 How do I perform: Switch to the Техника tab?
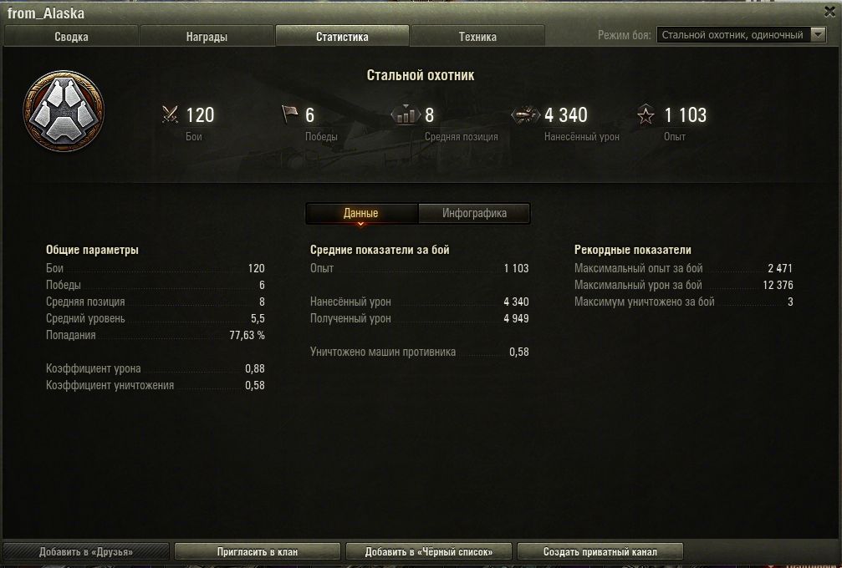point(477,37)
